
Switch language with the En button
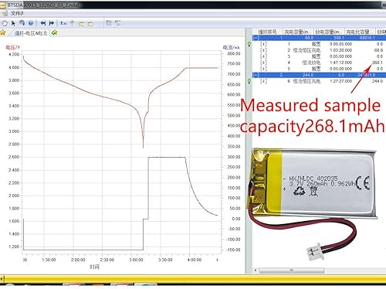tap(63, 23)
